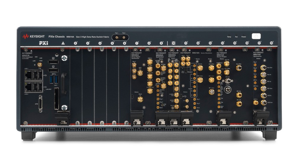
Task: Click the M9312A Aux Out connector
Action: 239,68
